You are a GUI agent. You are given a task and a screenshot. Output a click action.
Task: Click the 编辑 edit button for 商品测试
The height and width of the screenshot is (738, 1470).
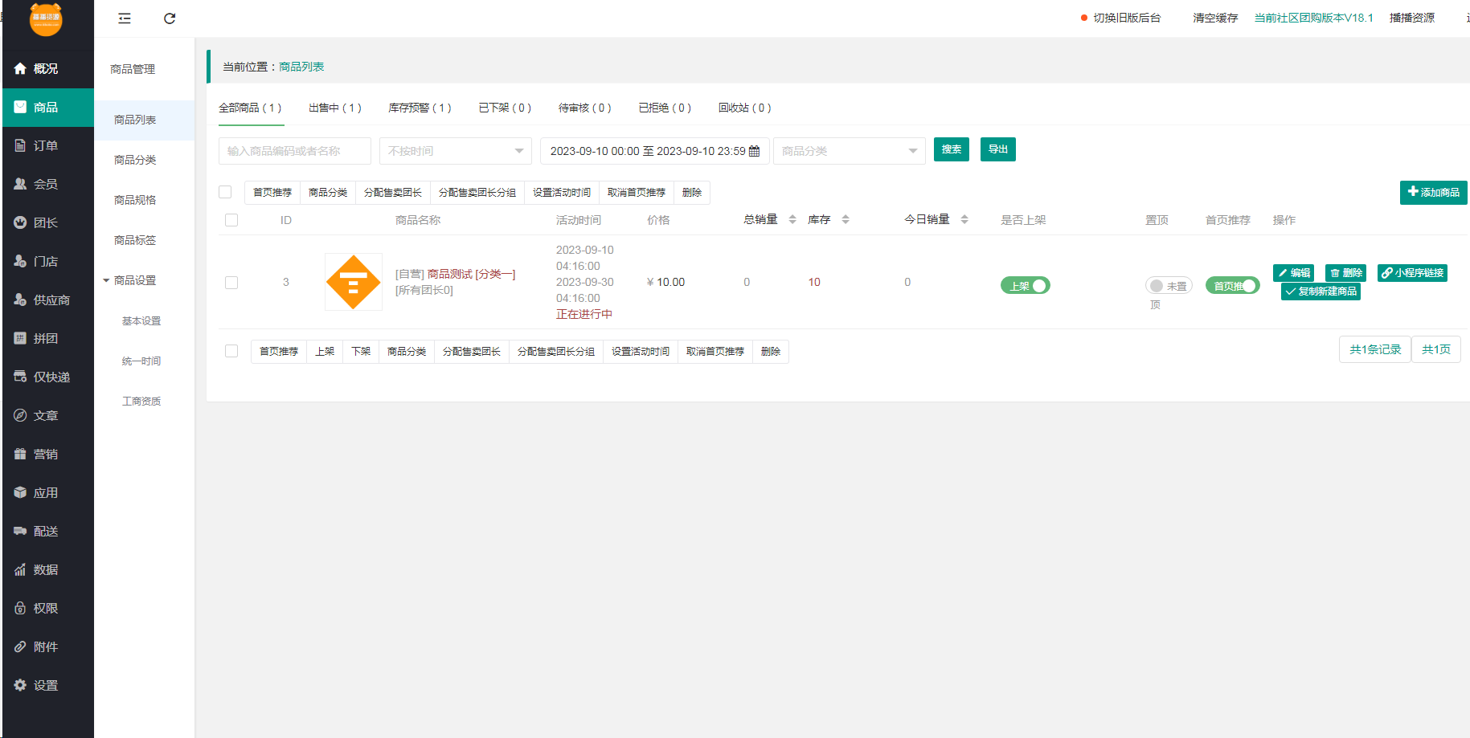pos(1294,273)
